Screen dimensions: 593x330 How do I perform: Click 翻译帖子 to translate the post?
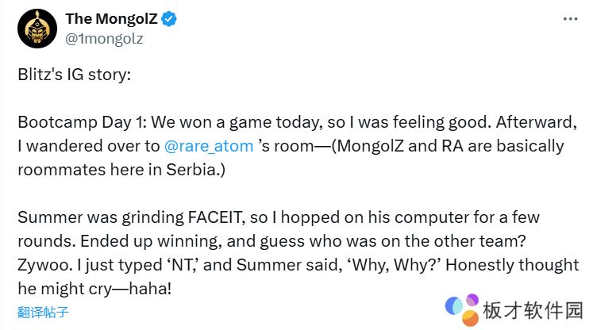[x=44, y=311]
